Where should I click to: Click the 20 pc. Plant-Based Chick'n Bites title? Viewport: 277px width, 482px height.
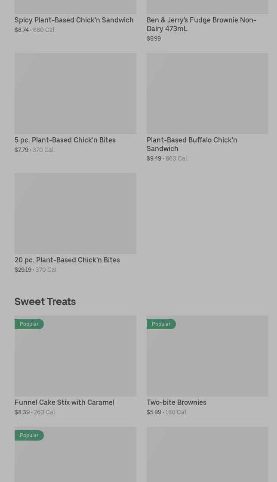point(67,260)
